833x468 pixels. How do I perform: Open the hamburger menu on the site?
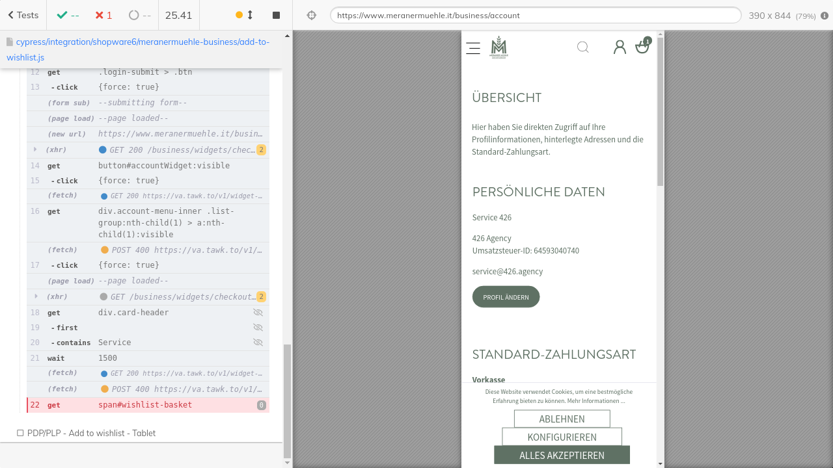pyautogui.click(x=473, y=47)
